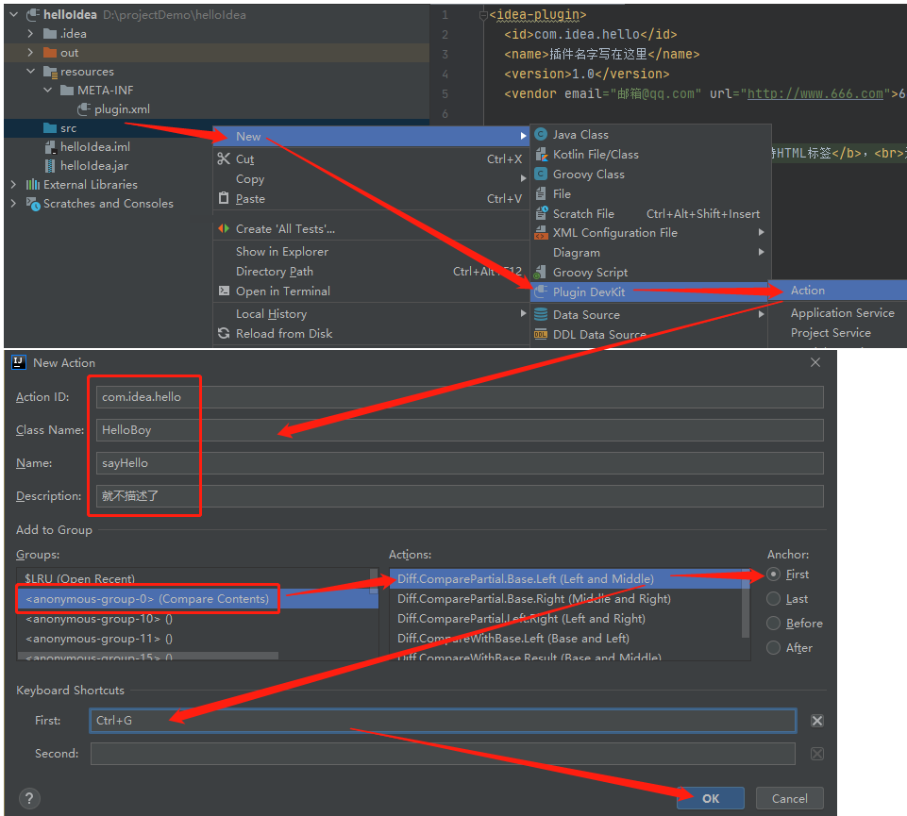The width and height of the screenshot is (907, 816).
Task: Click the helloIdea.iml file icon
Action: click(x=50, y=147)
